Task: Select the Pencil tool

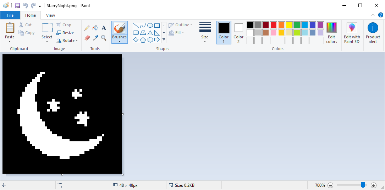Action: (x=87, y=28)
